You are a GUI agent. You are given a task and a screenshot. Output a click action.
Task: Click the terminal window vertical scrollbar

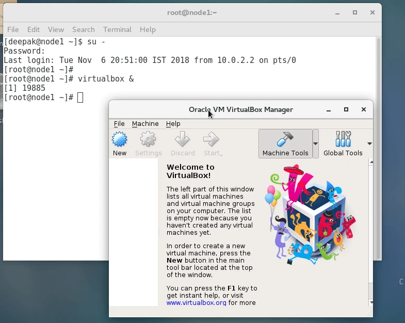[x=378, y=149]
